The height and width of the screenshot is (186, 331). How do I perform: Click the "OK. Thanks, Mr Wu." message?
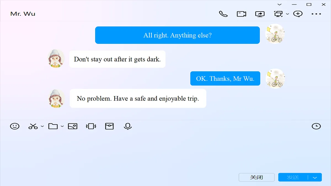point(225,79)
